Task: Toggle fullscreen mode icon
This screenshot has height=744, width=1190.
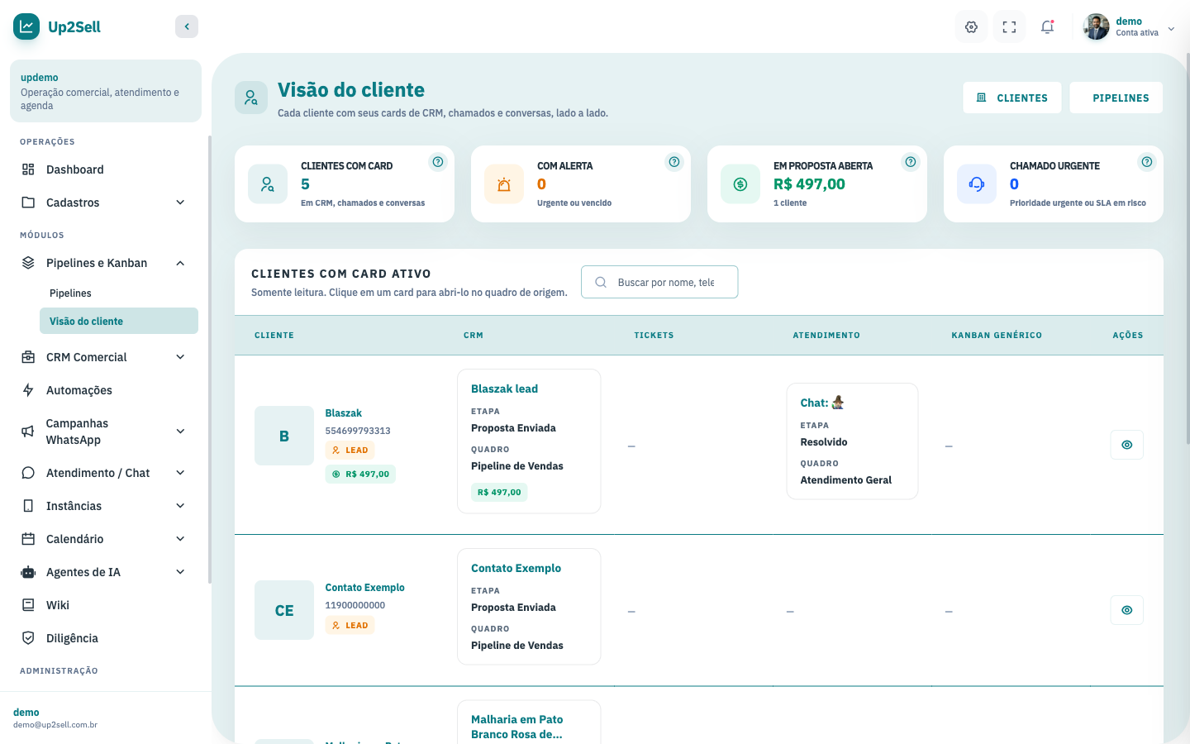Action: [1009, 27]
